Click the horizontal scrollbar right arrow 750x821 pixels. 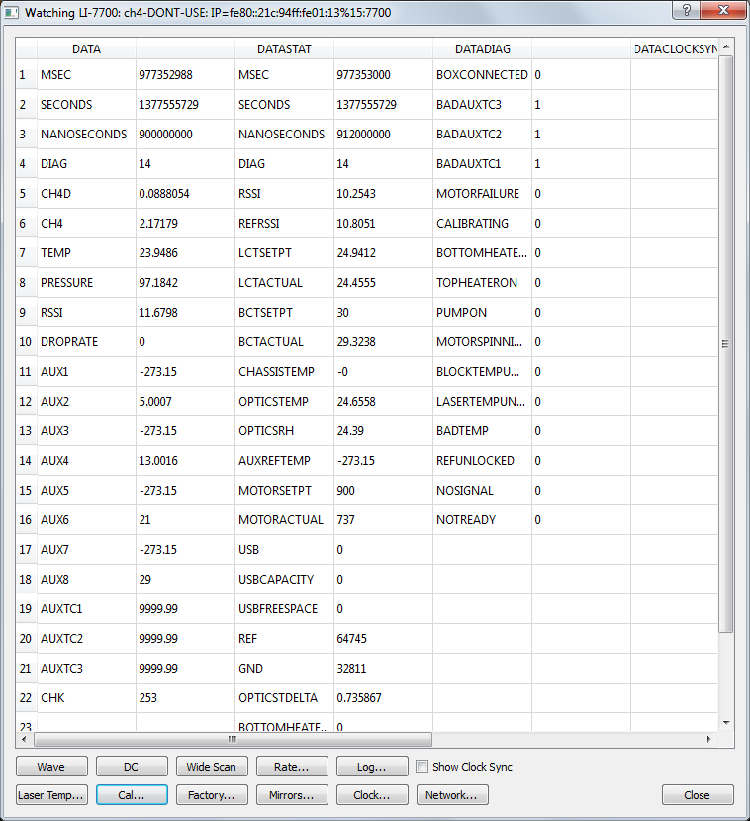[x=708, y=739]
